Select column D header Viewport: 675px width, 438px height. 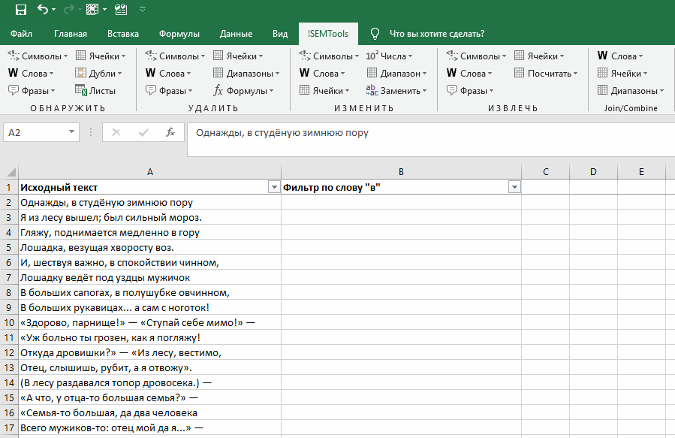593,172
